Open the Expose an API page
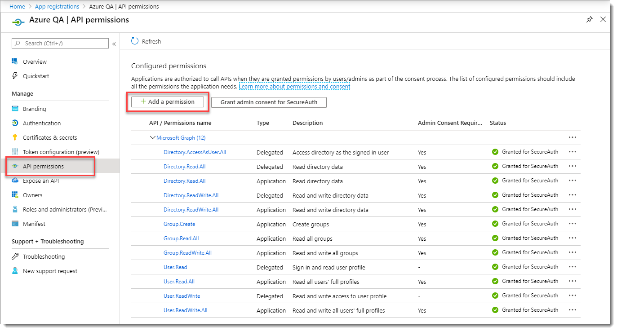This screenshot has height=331, width=617. point(40,181)
